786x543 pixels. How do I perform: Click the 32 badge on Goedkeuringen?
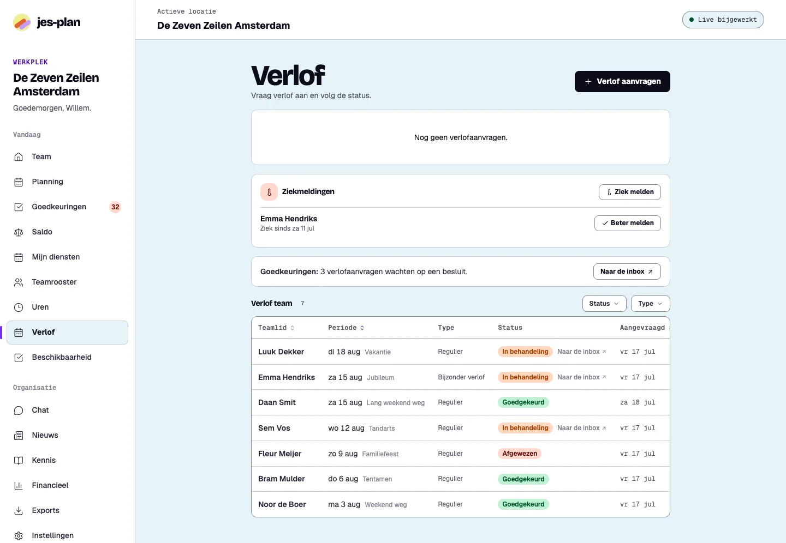pos(115,207)
